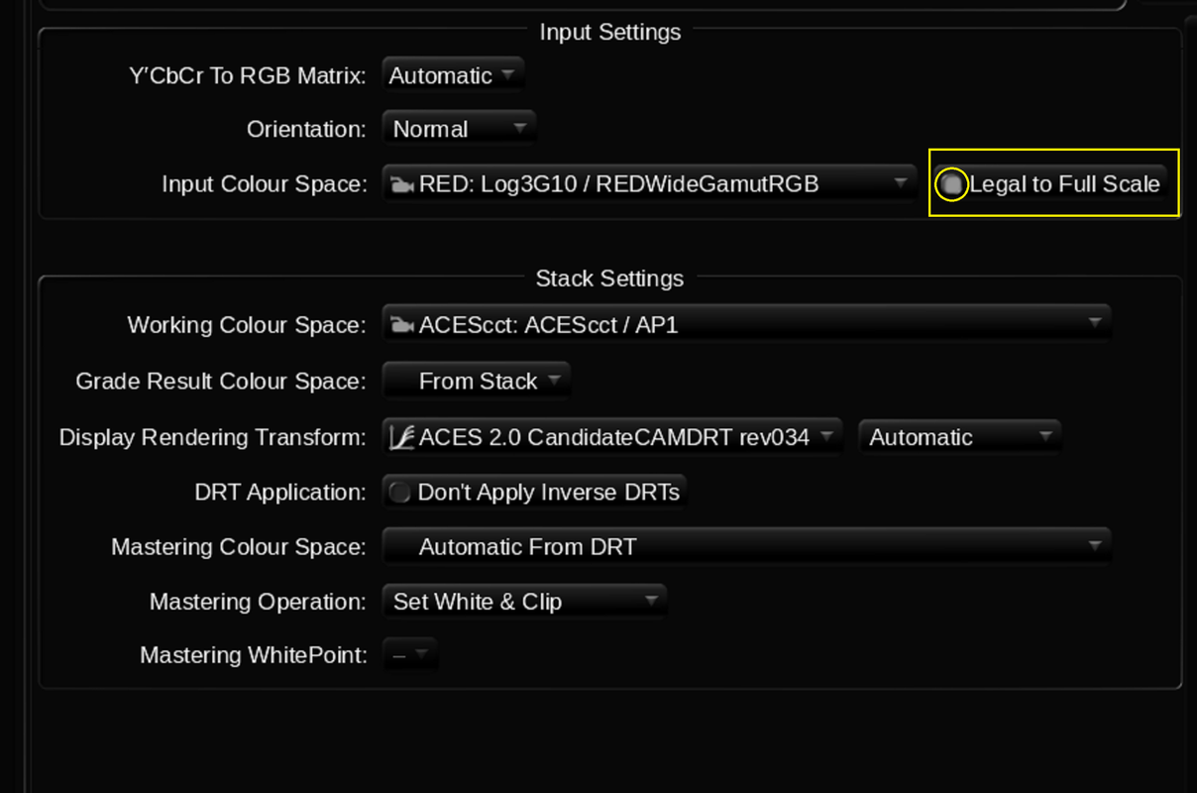
Task: Open the Mastering Operation dropdown
Action: [x=524, y=602]
